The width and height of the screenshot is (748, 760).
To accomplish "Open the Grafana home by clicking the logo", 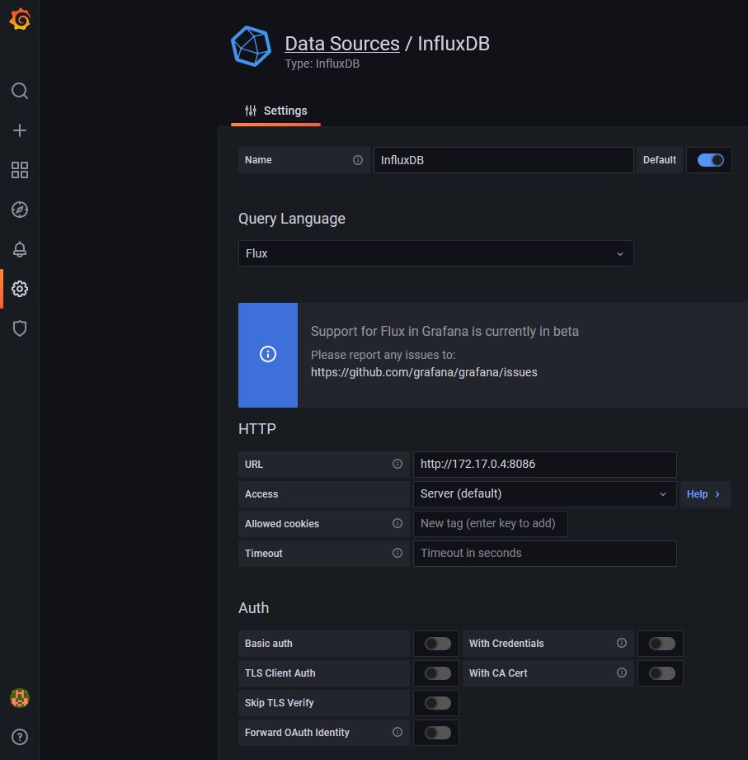I will click(x=19, y=18).
